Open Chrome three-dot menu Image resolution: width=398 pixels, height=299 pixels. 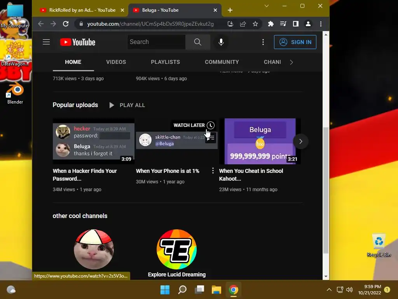tap(321, 24)
